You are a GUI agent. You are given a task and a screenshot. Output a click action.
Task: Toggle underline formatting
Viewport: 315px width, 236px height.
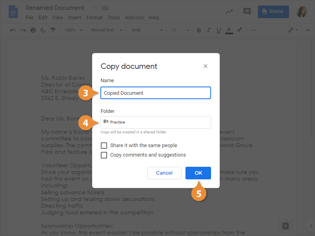pos(219,30)
